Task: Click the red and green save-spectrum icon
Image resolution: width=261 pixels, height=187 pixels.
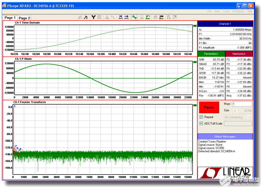Action: 161,18
